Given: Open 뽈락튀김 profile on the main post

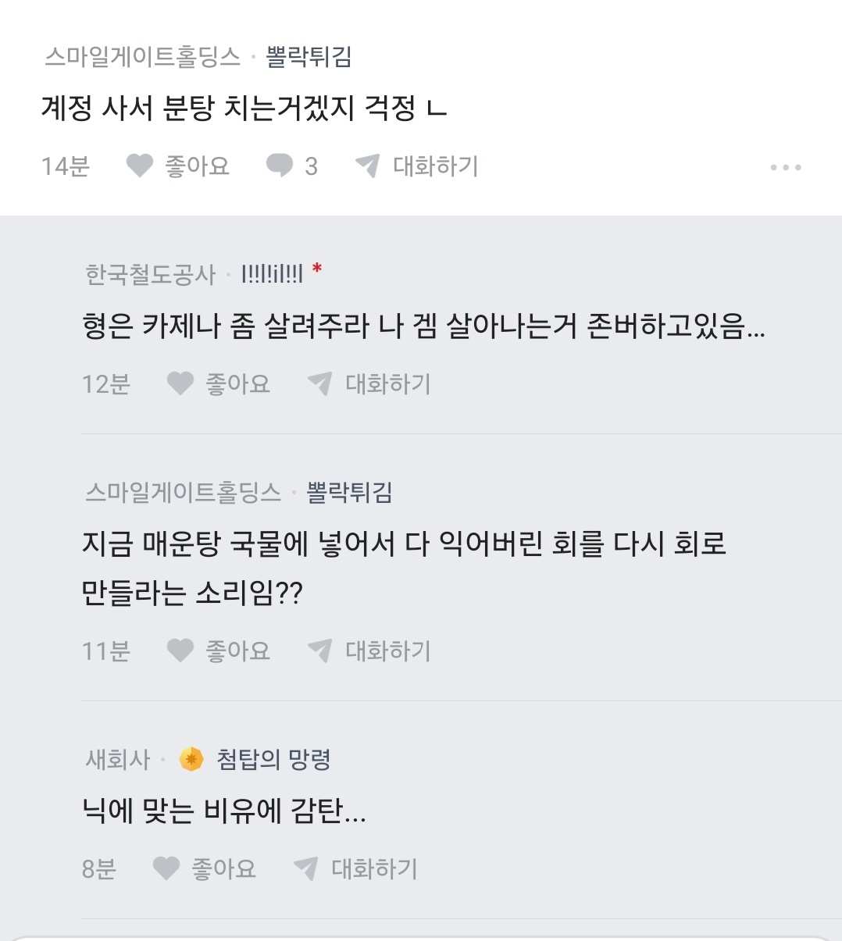Looking at the screenshot, I should [309, 57].
